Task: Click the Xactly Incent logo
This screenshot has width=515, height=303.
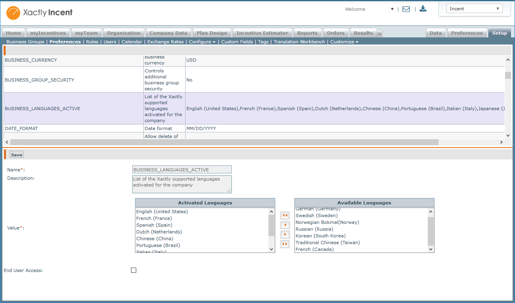Action: [x=39, y=13]
